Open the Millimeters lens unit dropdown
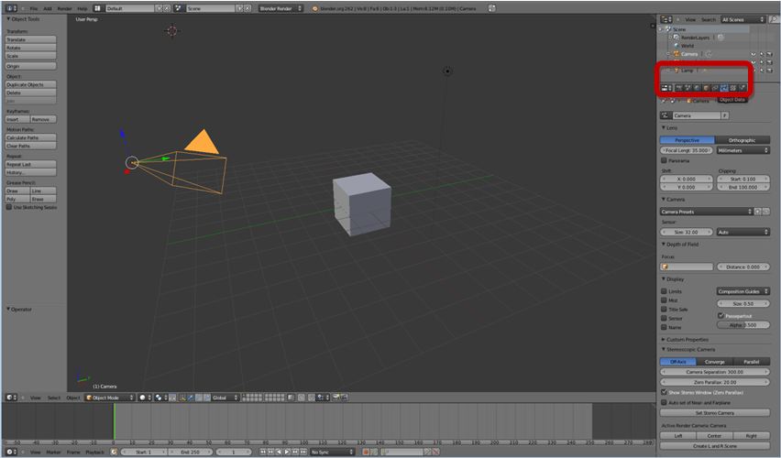 pyautogui.click(x=743, y=150)
